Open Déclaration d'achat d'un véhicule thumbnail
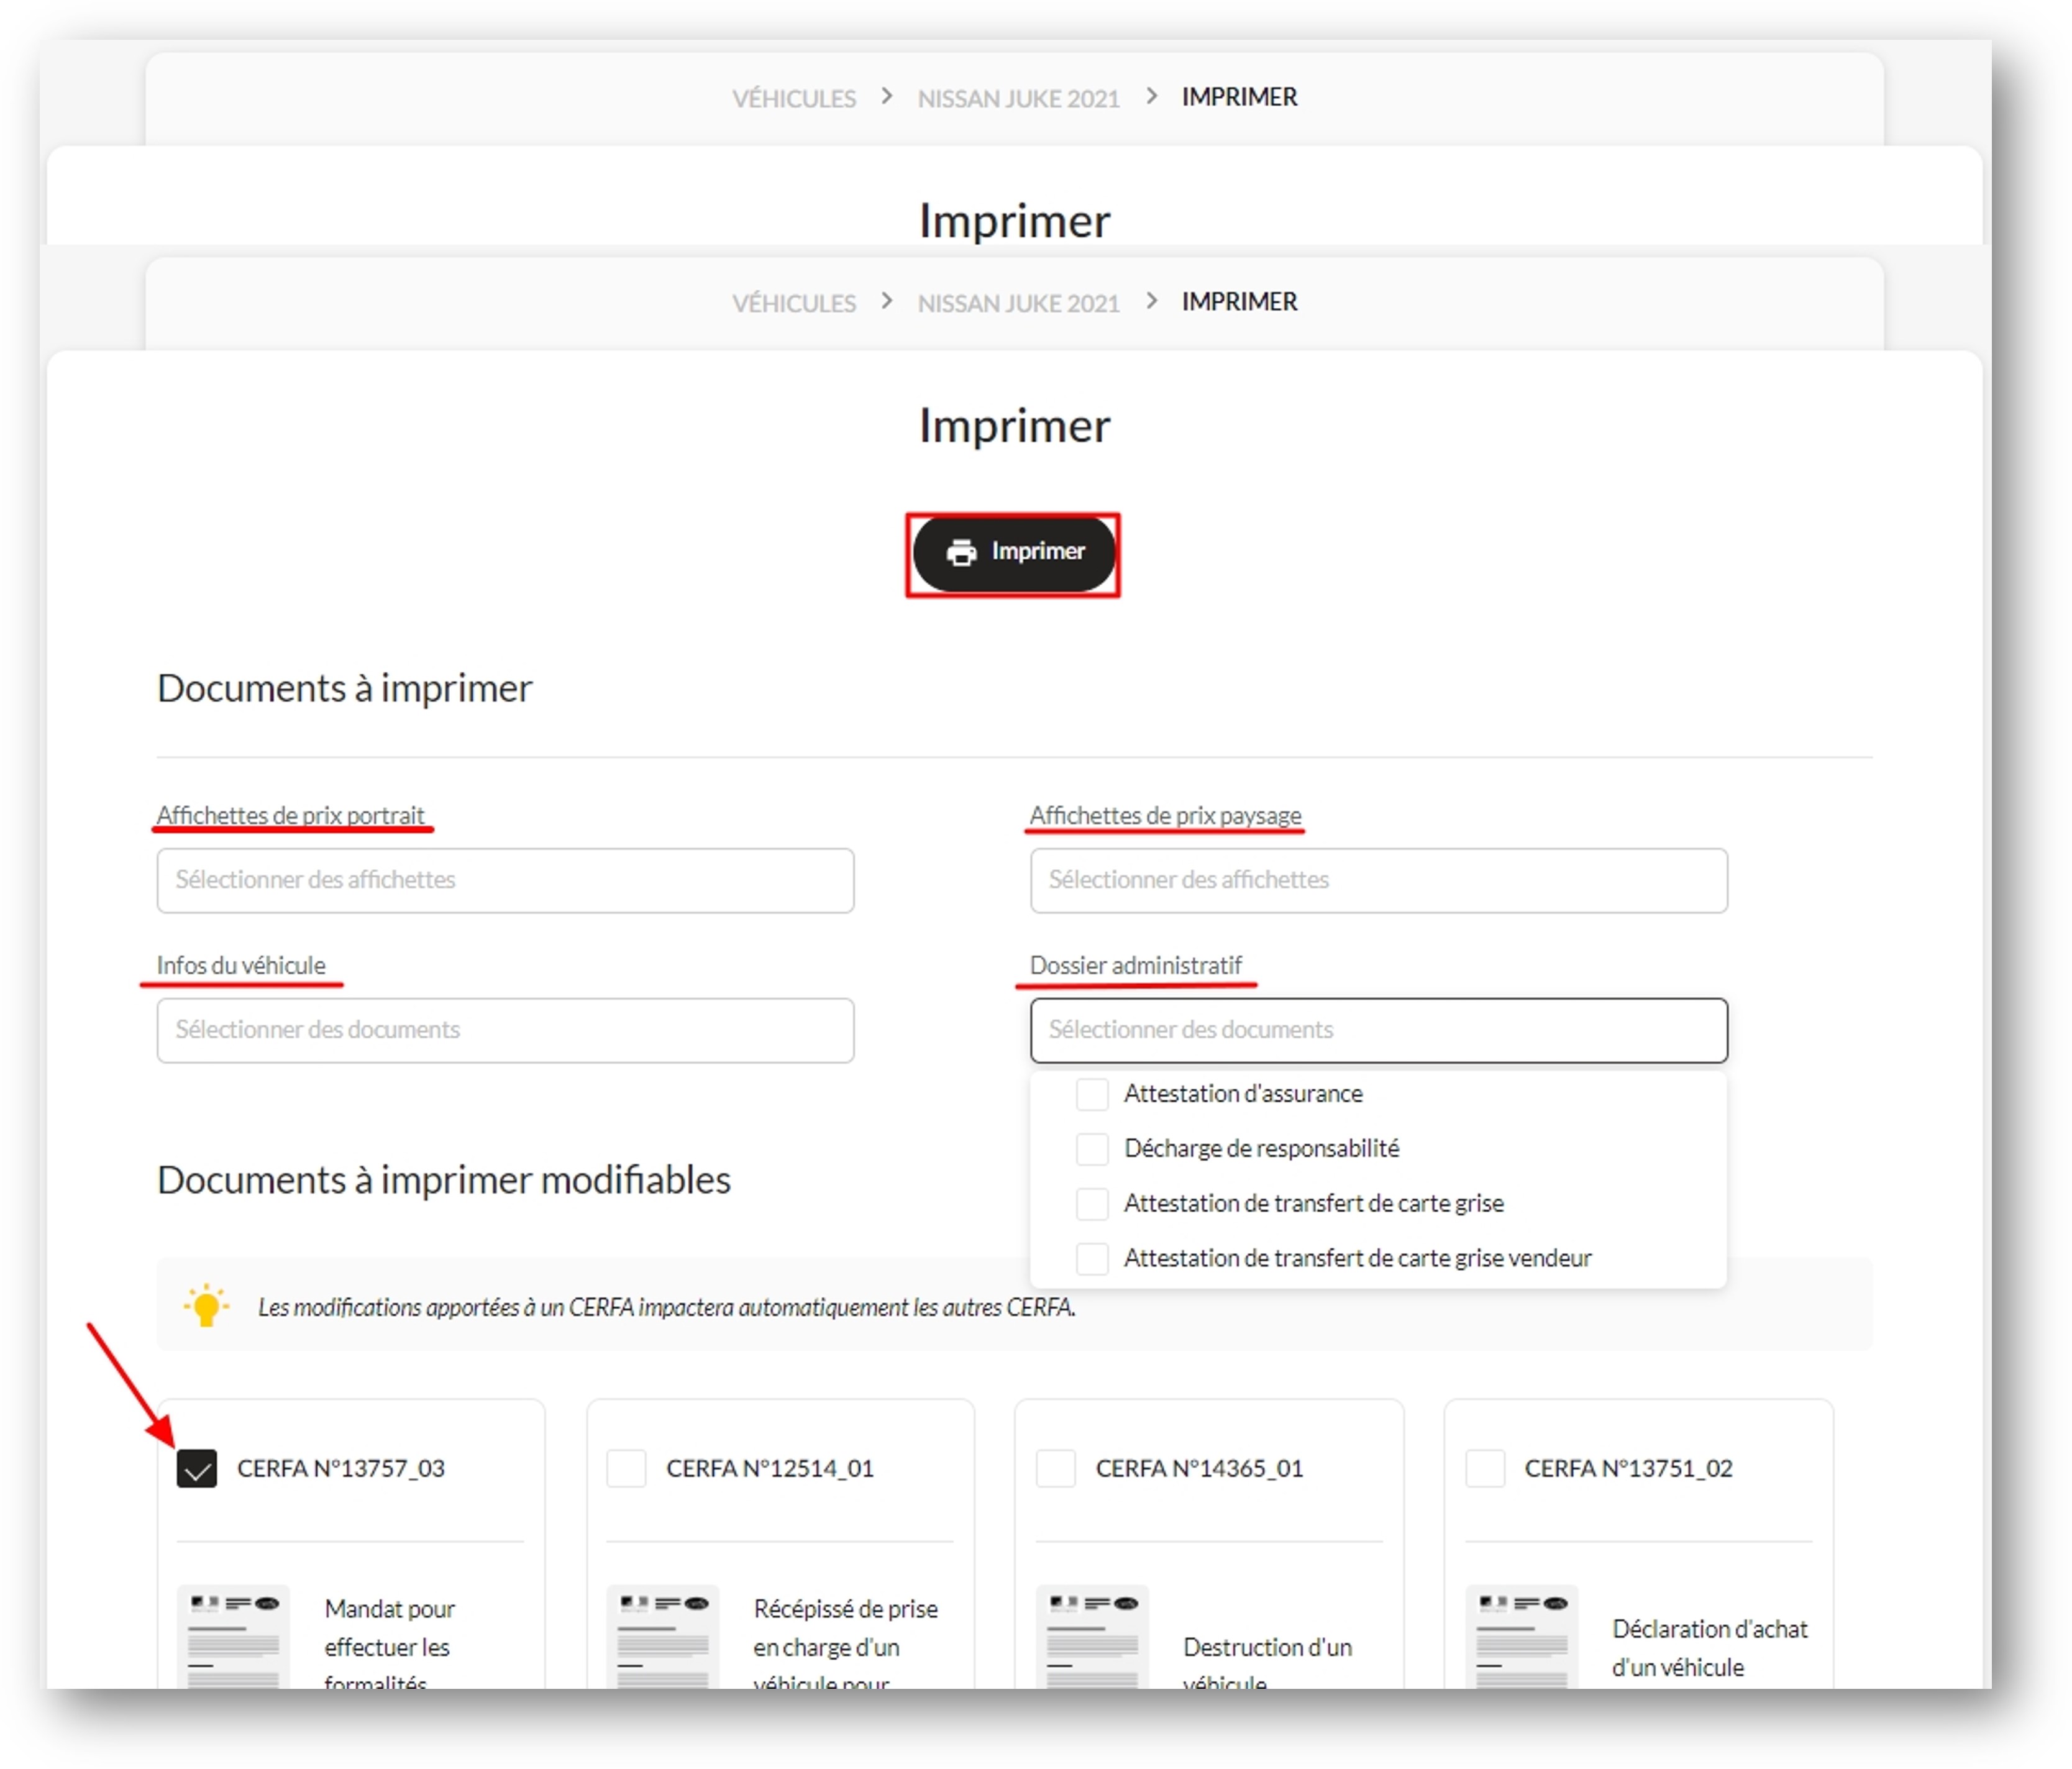This screenshot has width=2072, height=1769. [1522, 1636]
